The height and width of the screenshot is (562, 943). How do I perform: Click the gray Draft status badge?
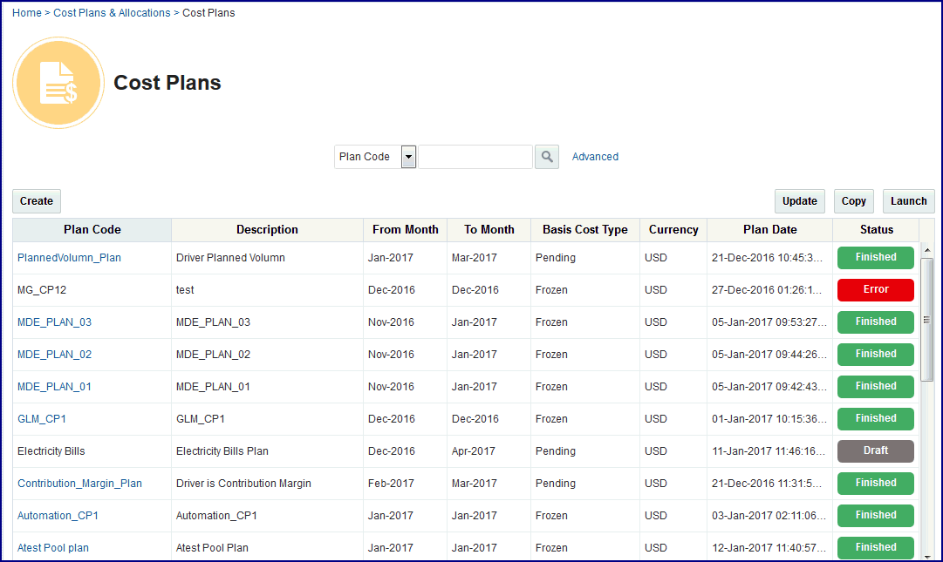pyautogui.click(x=876, y=451)
